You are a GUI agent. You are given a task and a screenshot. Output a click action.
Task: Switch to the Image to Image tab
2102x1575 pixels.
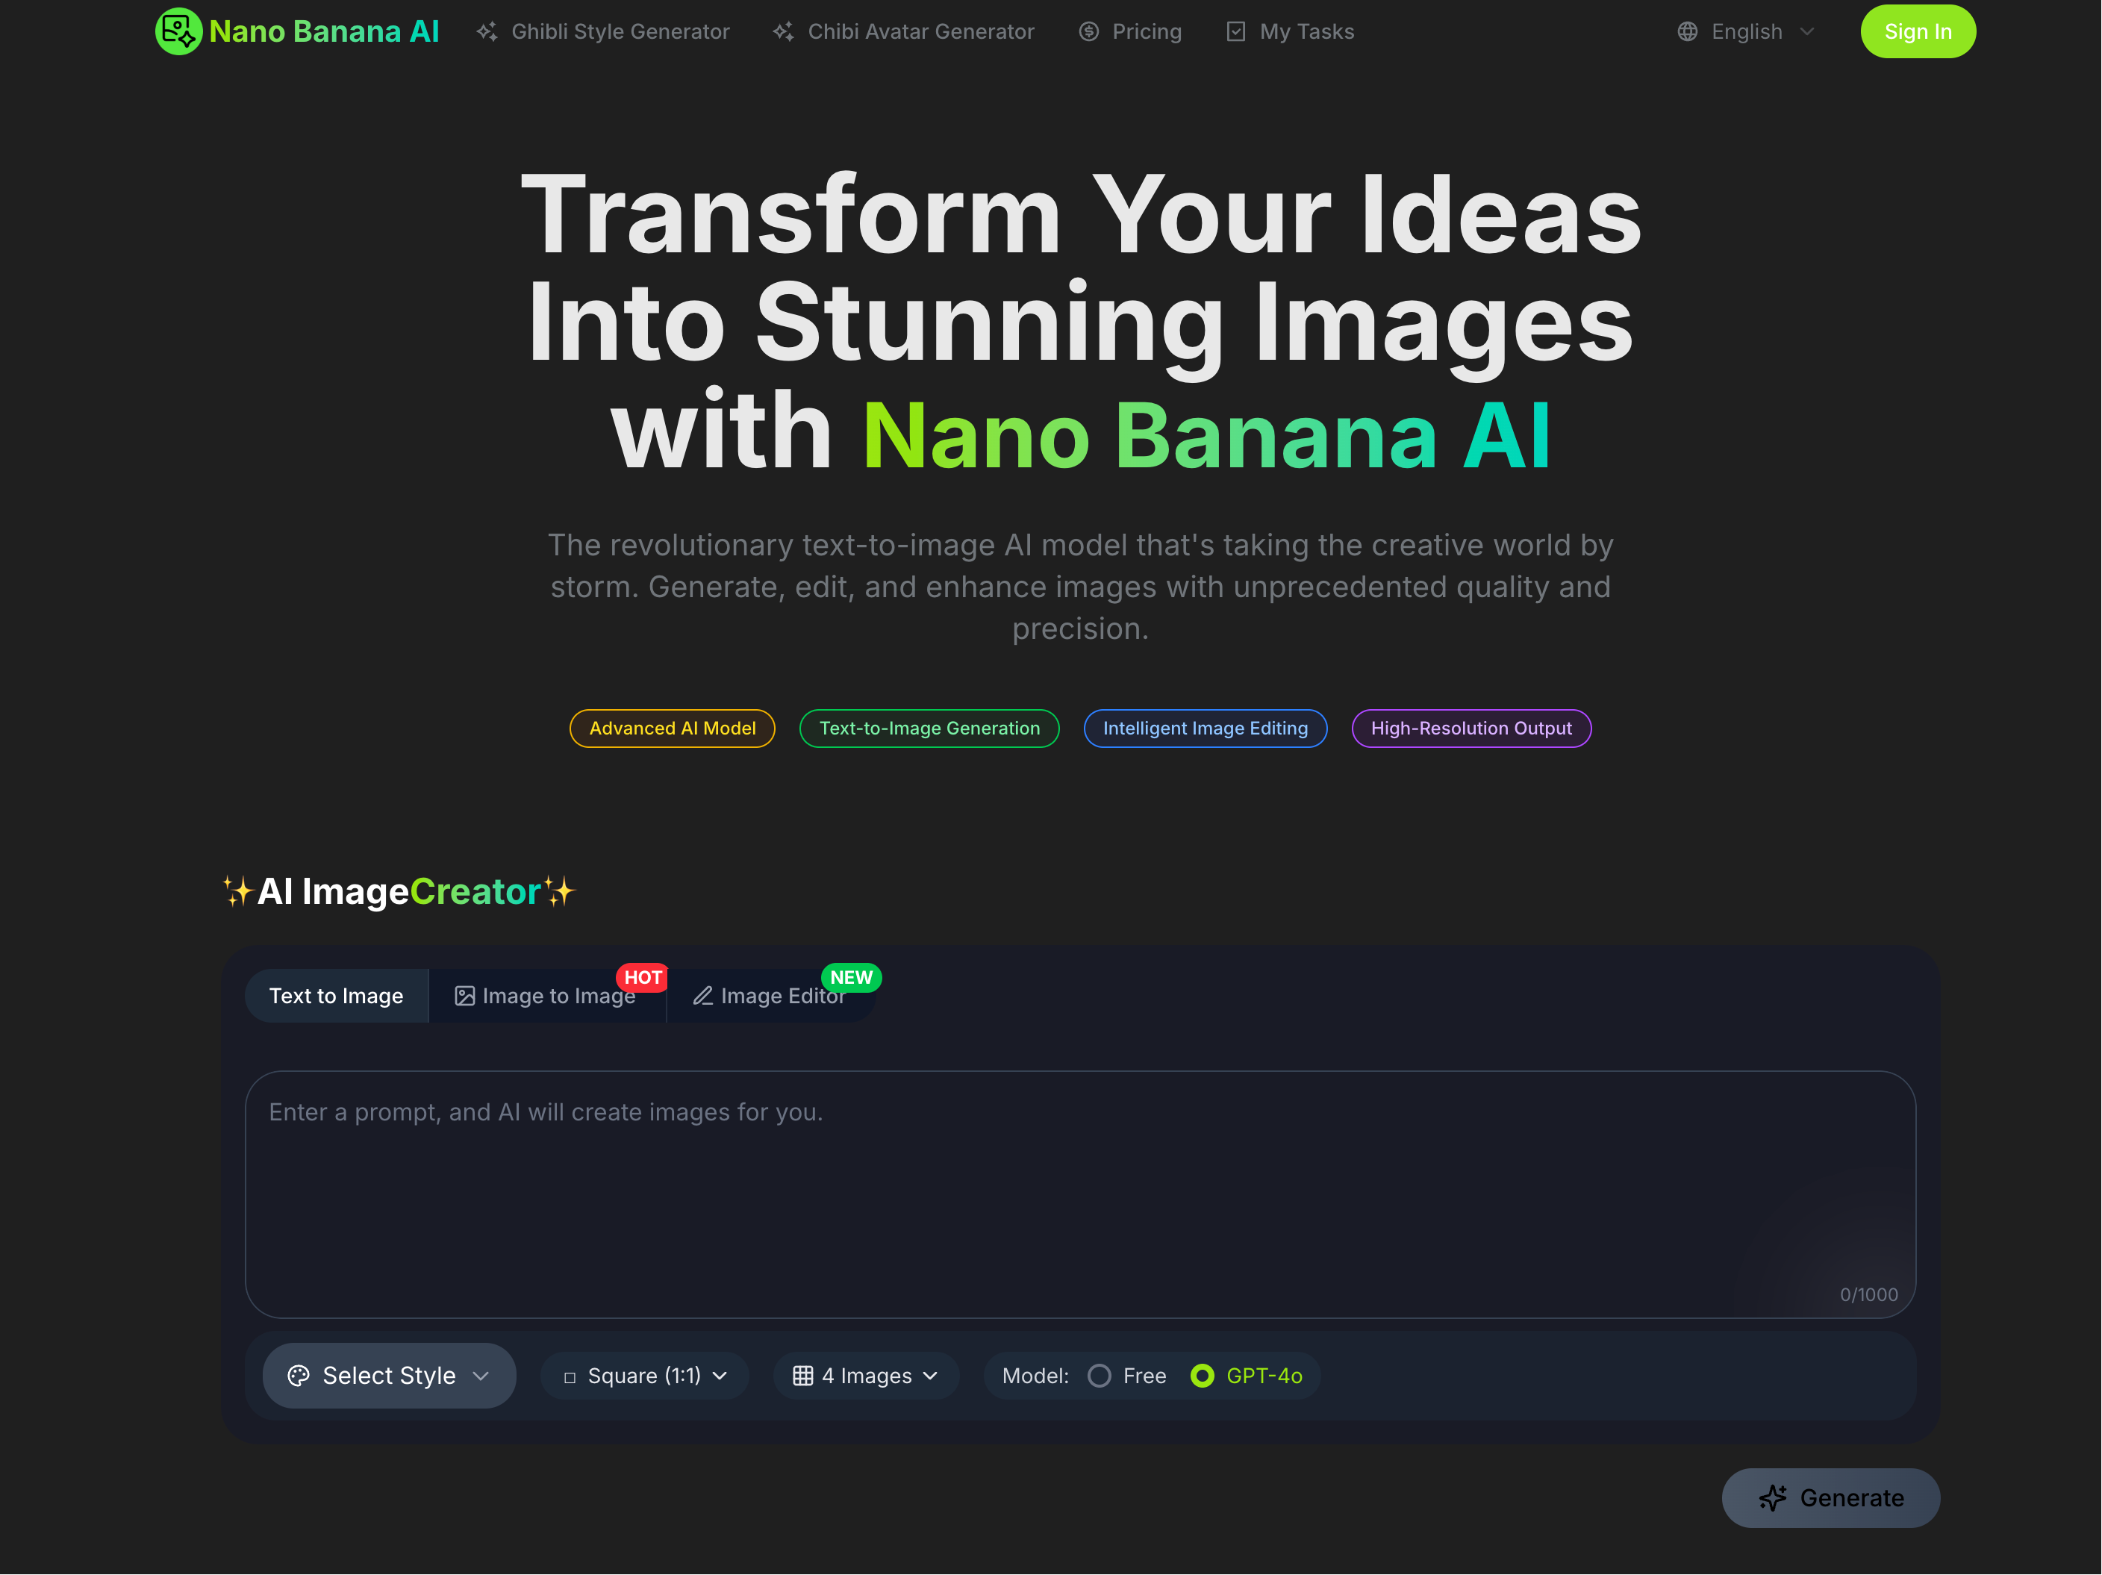coord(546,997)
